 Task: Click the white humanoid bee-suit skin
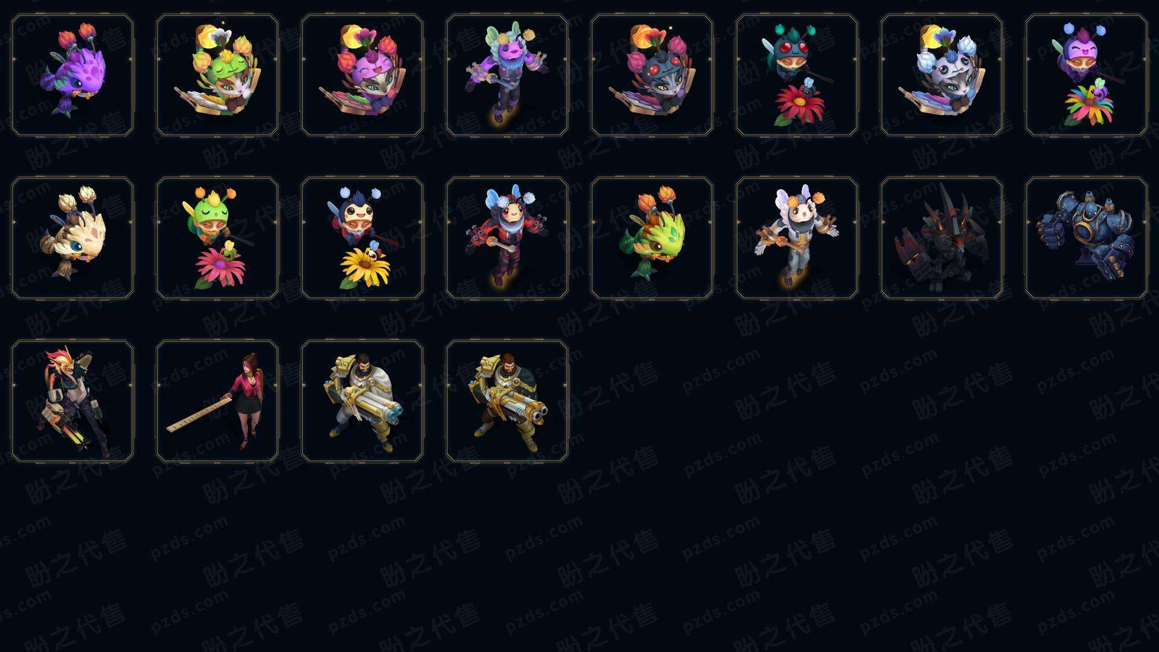[797, 238]
